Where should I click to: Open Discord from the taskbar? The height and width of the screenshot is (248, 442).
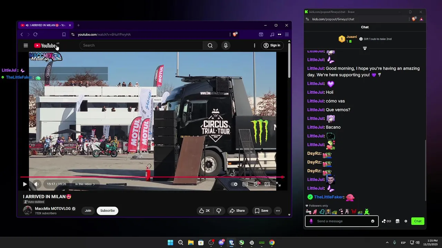pos(221,242)
